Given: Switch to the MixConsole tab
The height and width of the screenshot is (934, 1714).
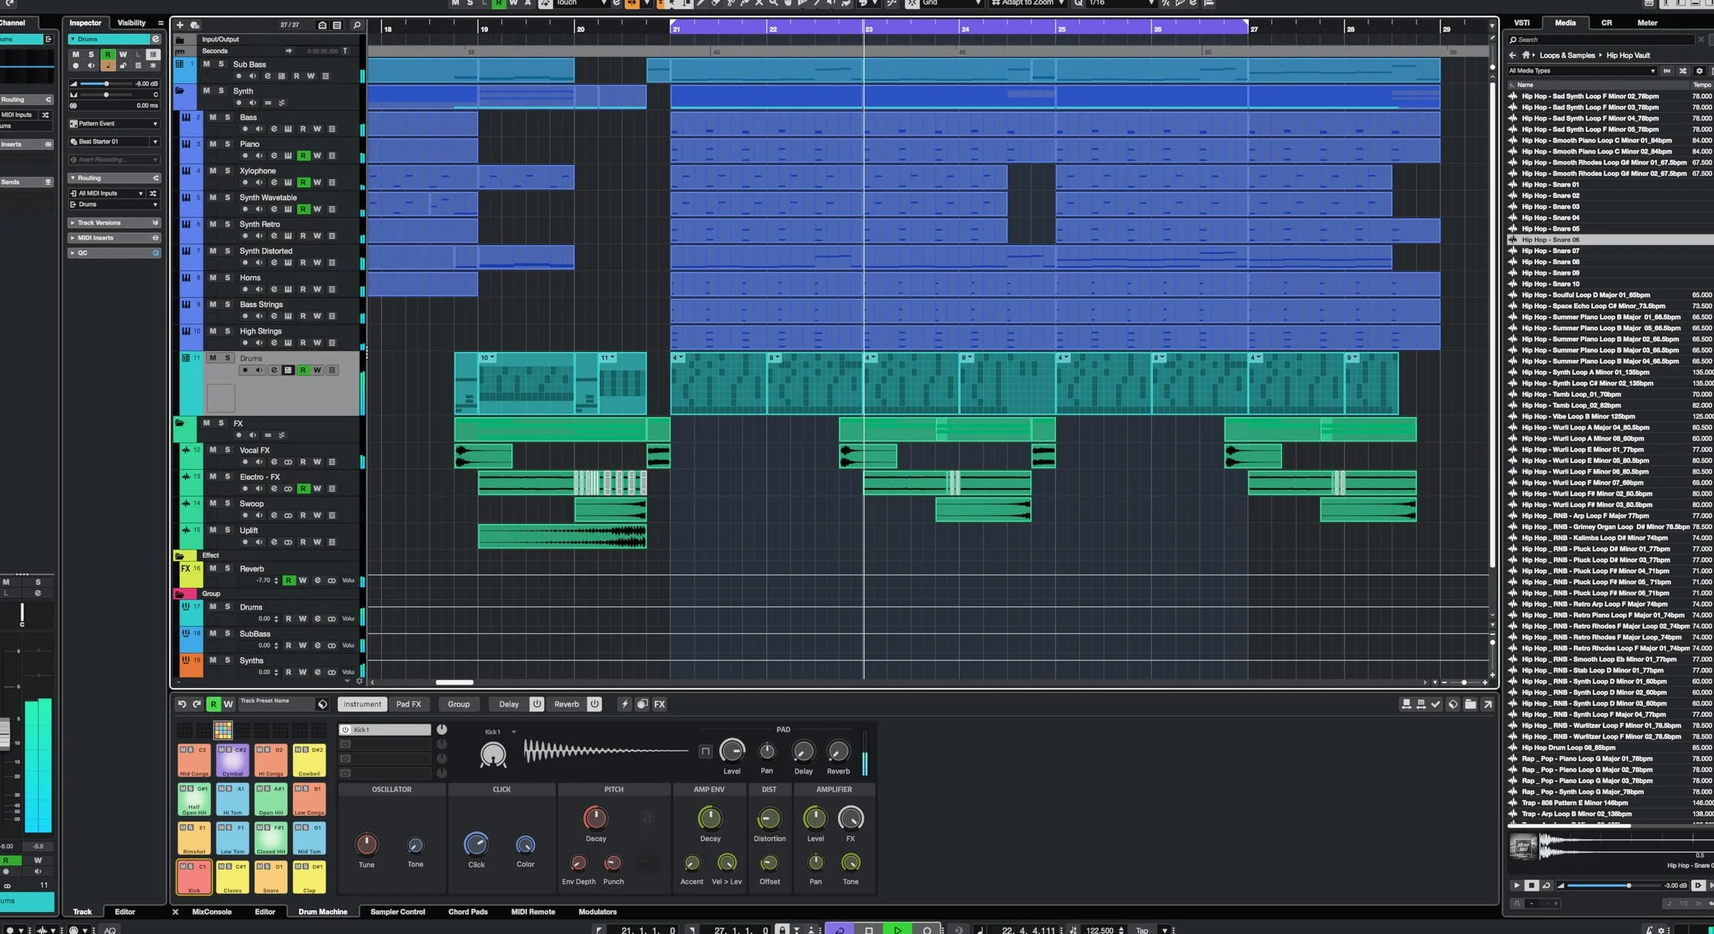Looking at the screenshot, I should coord(212,911).
